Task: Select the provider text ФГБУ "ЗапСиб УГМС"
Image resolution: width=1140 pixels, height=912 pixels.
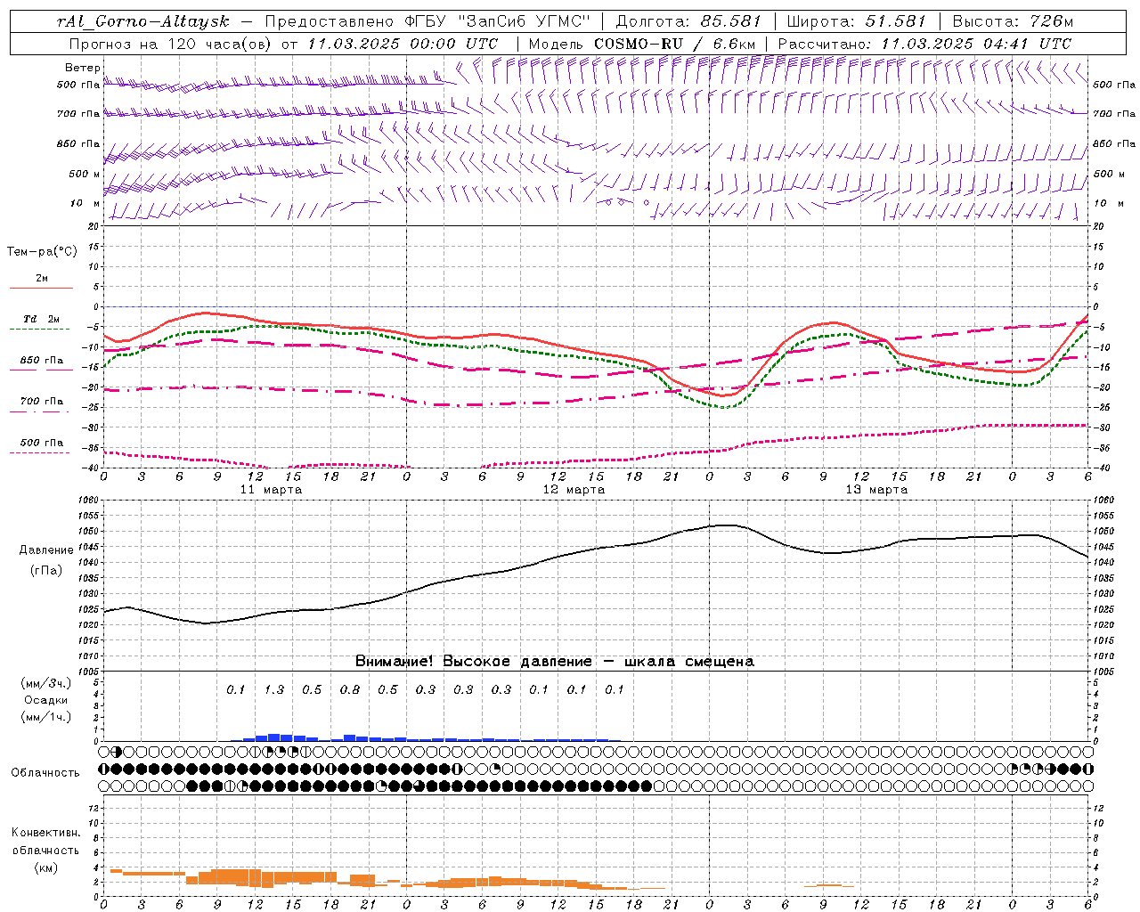Action: point(499,21)
